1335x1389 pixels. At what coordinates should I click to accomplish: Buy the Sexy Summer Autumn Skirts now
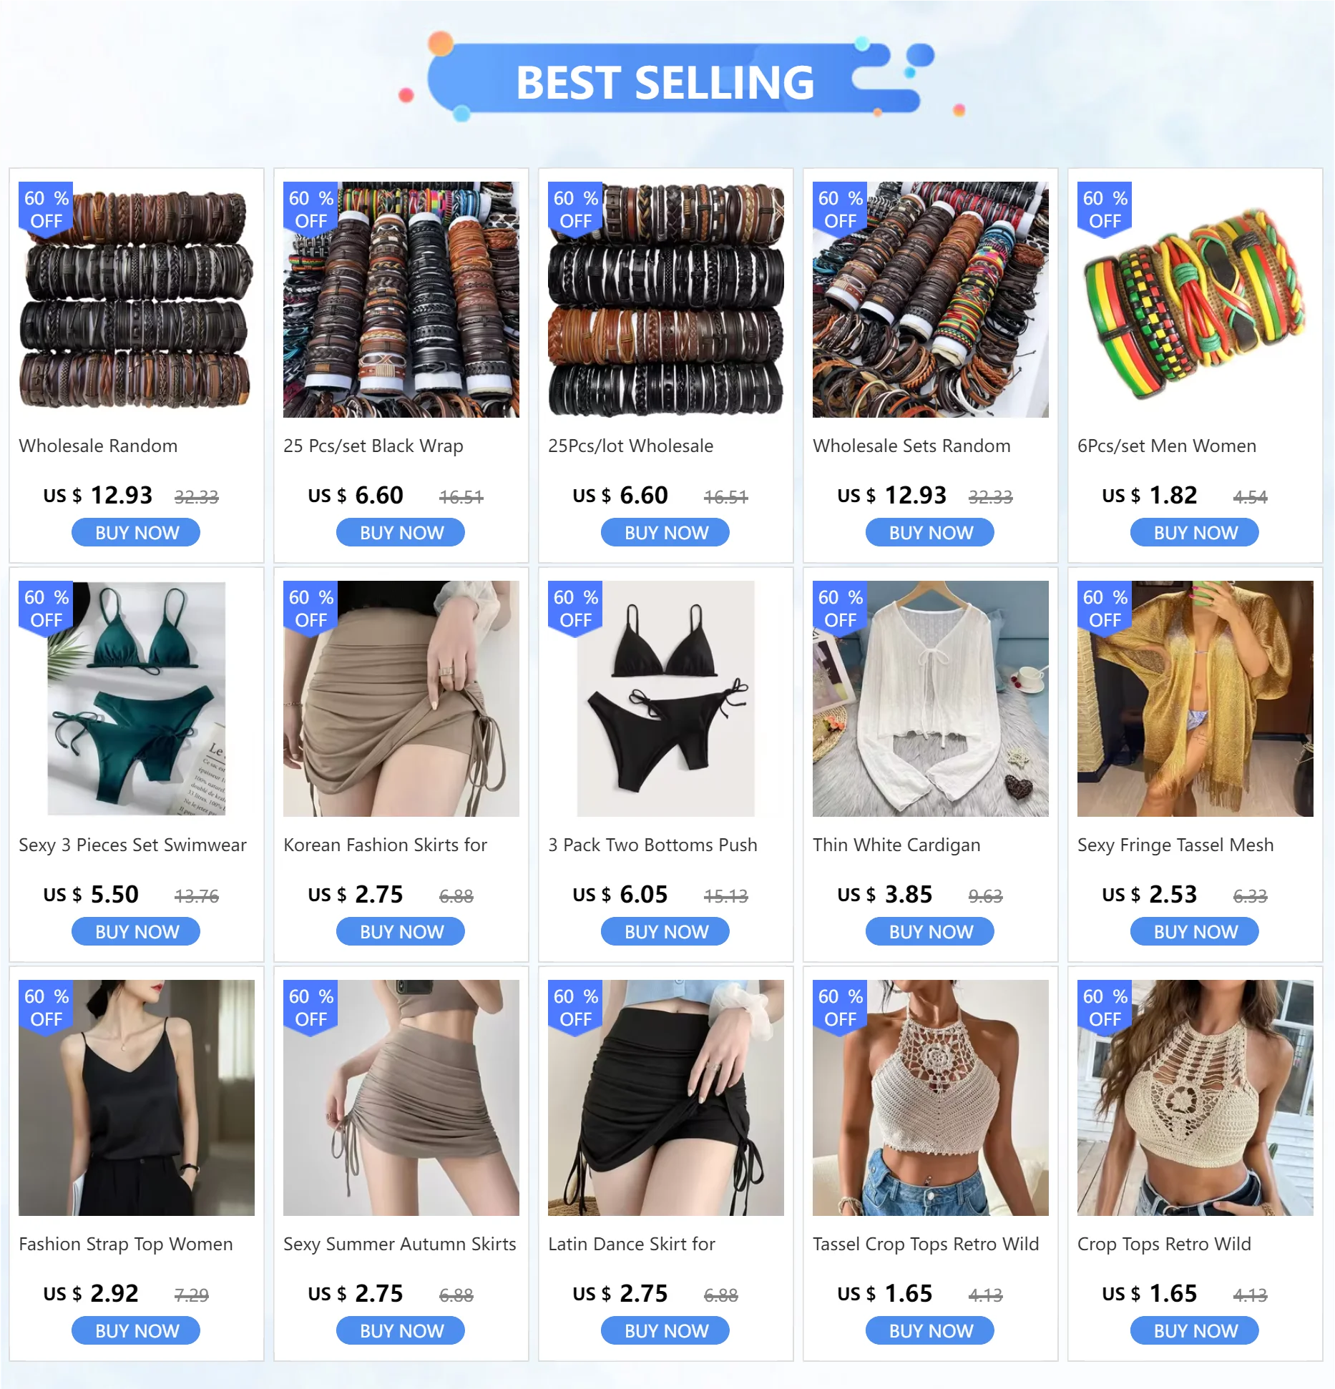tap(401, 1331)
